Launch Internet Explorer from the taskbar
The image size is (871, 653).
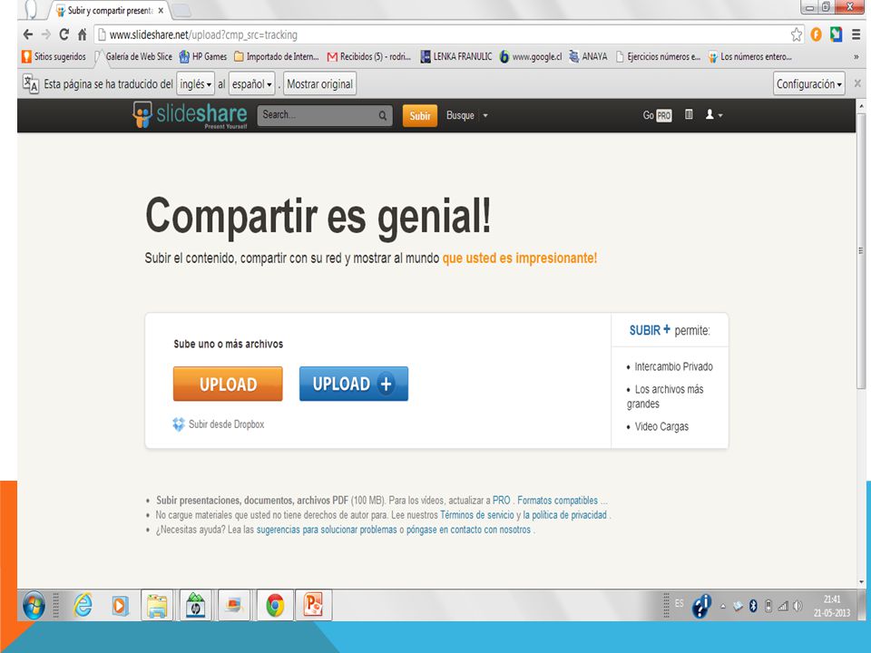click(x=83, y=605)
